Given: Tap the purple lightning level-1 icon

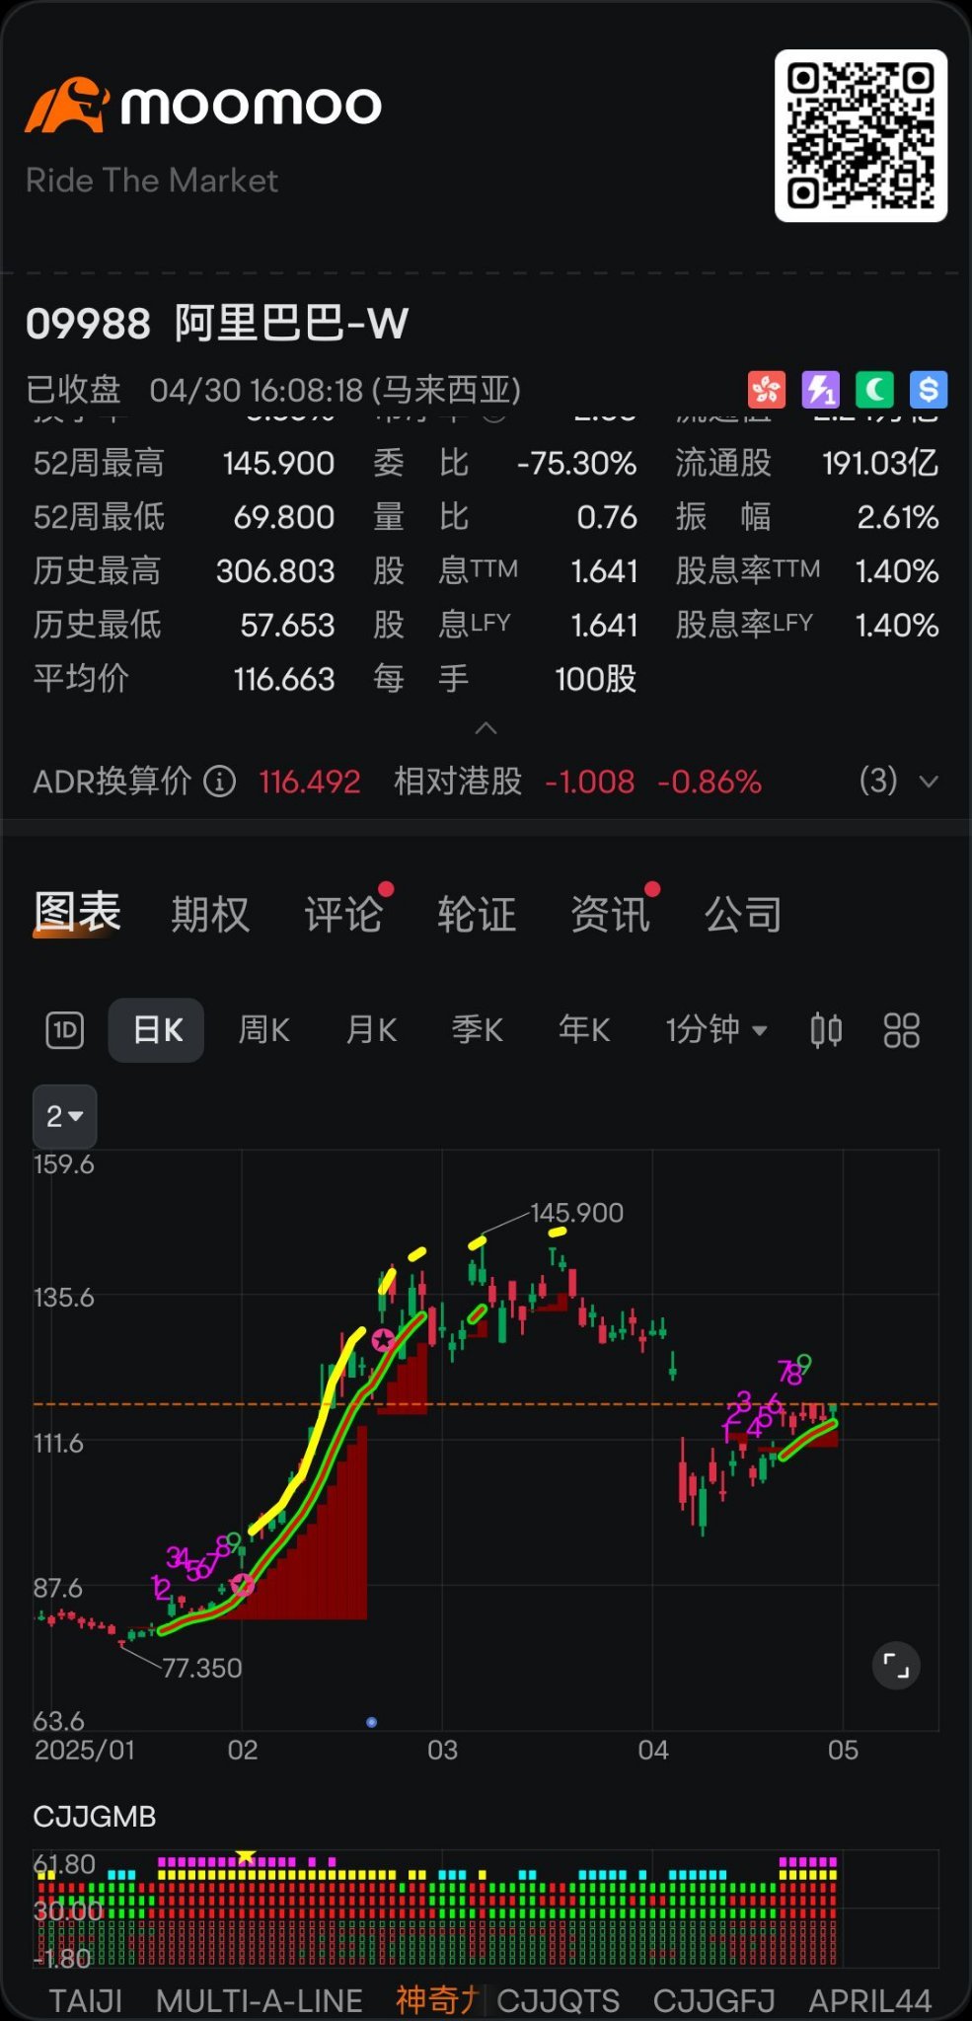Looking at the screenshot, I should [821, 390].
